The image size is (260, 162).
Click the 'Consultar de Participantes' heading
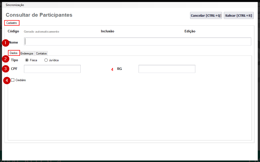tap(39, 15)
